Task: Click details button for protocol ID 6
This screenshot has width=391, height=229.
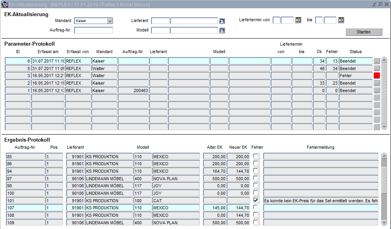Action: click(377, 61)
